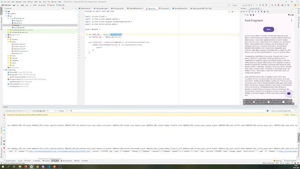Click the red Stop icon in toolbar
The image size is (300, 169).
tap(278, 5)
